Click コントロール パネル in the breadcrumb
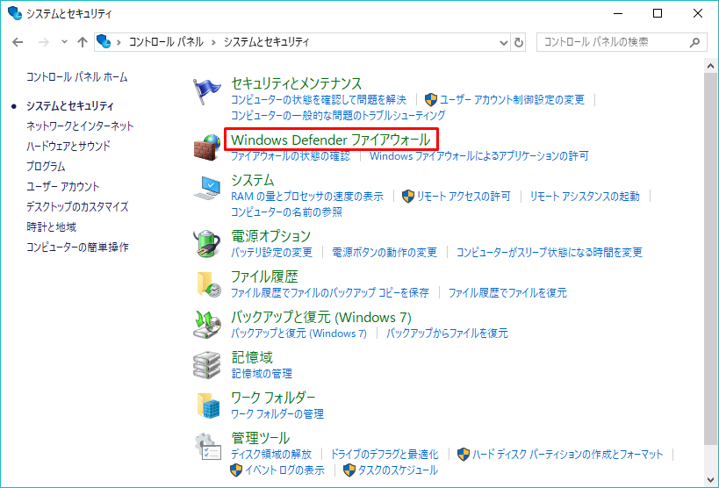 click(x=166, y=42)
